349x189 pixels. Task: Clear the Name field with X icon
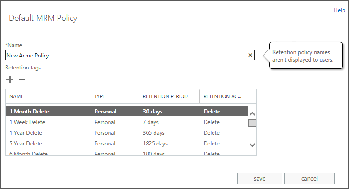click(x=250, y=55)
